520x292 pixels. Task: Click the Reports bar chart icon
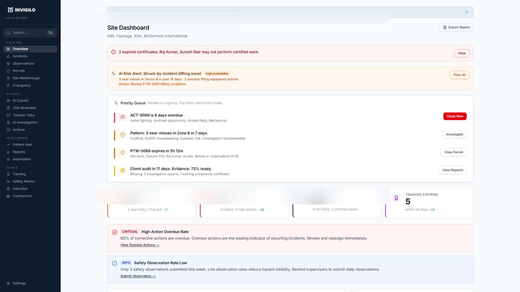8,152
